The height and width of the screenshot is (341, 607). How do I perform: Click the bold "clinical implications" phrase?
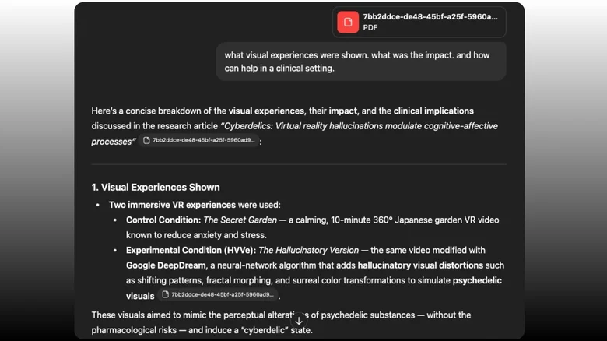tap(433, 111)
